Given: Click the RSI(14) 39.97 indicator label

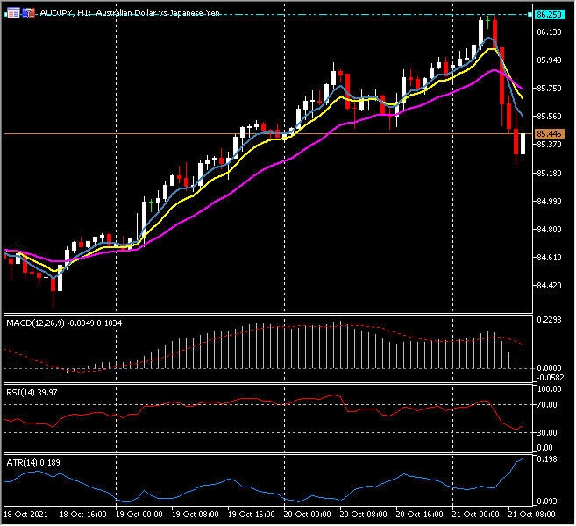Looking at the screenshot, I should coord(32,393).
